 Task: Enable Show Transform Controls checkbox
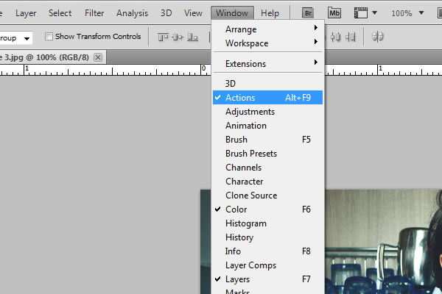click(x=49, y=37)
